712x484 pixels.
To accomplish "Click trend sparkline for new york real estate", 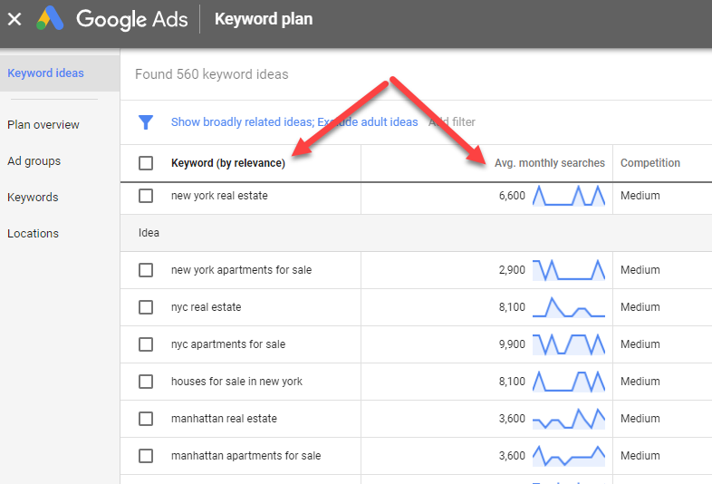I will (x=568, y=196).
